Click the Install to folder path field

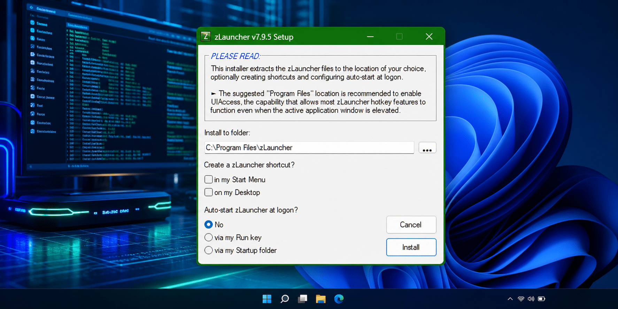(x=309, y=148)
